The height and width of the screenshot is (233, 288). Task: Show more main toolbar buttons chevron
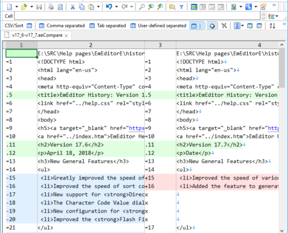coord(274,5)
